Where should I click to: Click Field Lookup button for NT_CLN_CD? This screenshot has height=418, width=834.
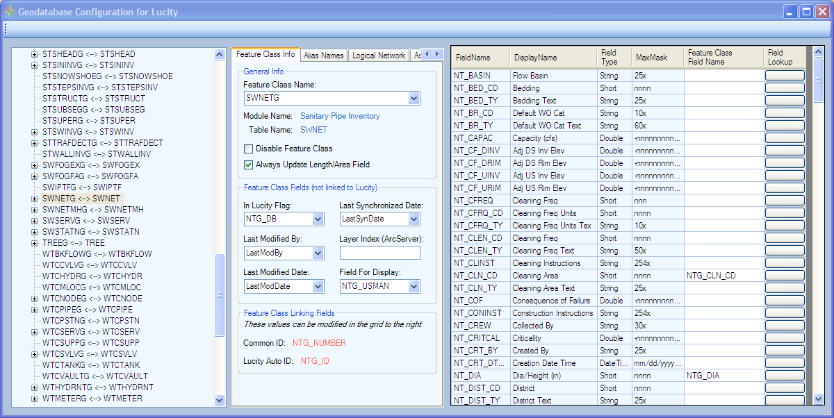(785, 275)
